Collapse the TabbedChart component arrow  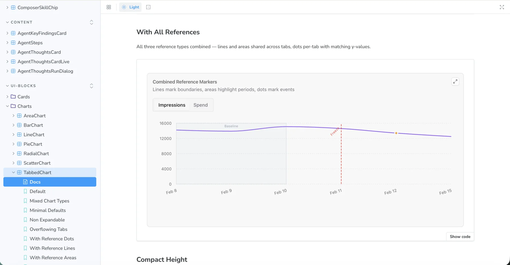point(13,172)
